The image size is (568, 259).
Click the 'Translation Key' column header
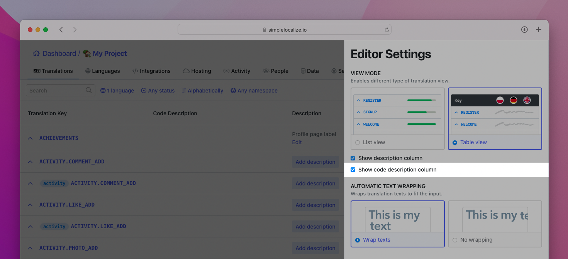tap(47, 113)
